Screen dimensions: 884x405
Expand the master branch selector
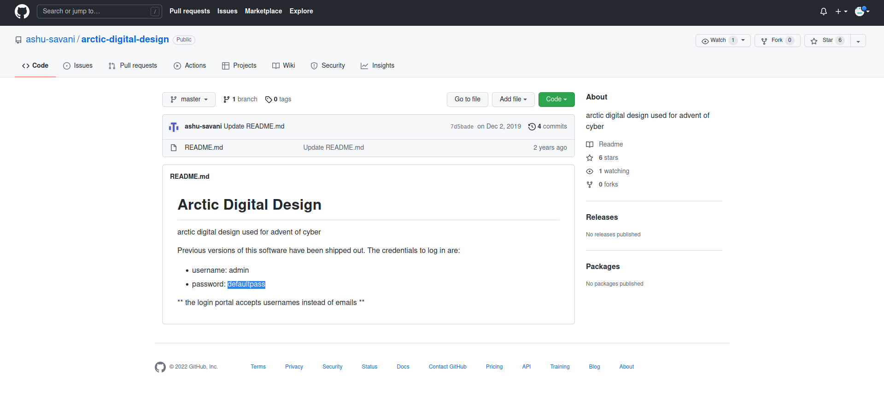point(189,100)
